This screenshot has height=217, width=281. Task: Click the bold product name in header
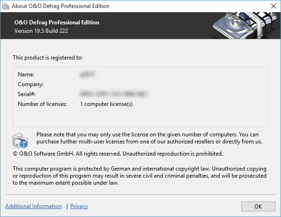[57, 22]
